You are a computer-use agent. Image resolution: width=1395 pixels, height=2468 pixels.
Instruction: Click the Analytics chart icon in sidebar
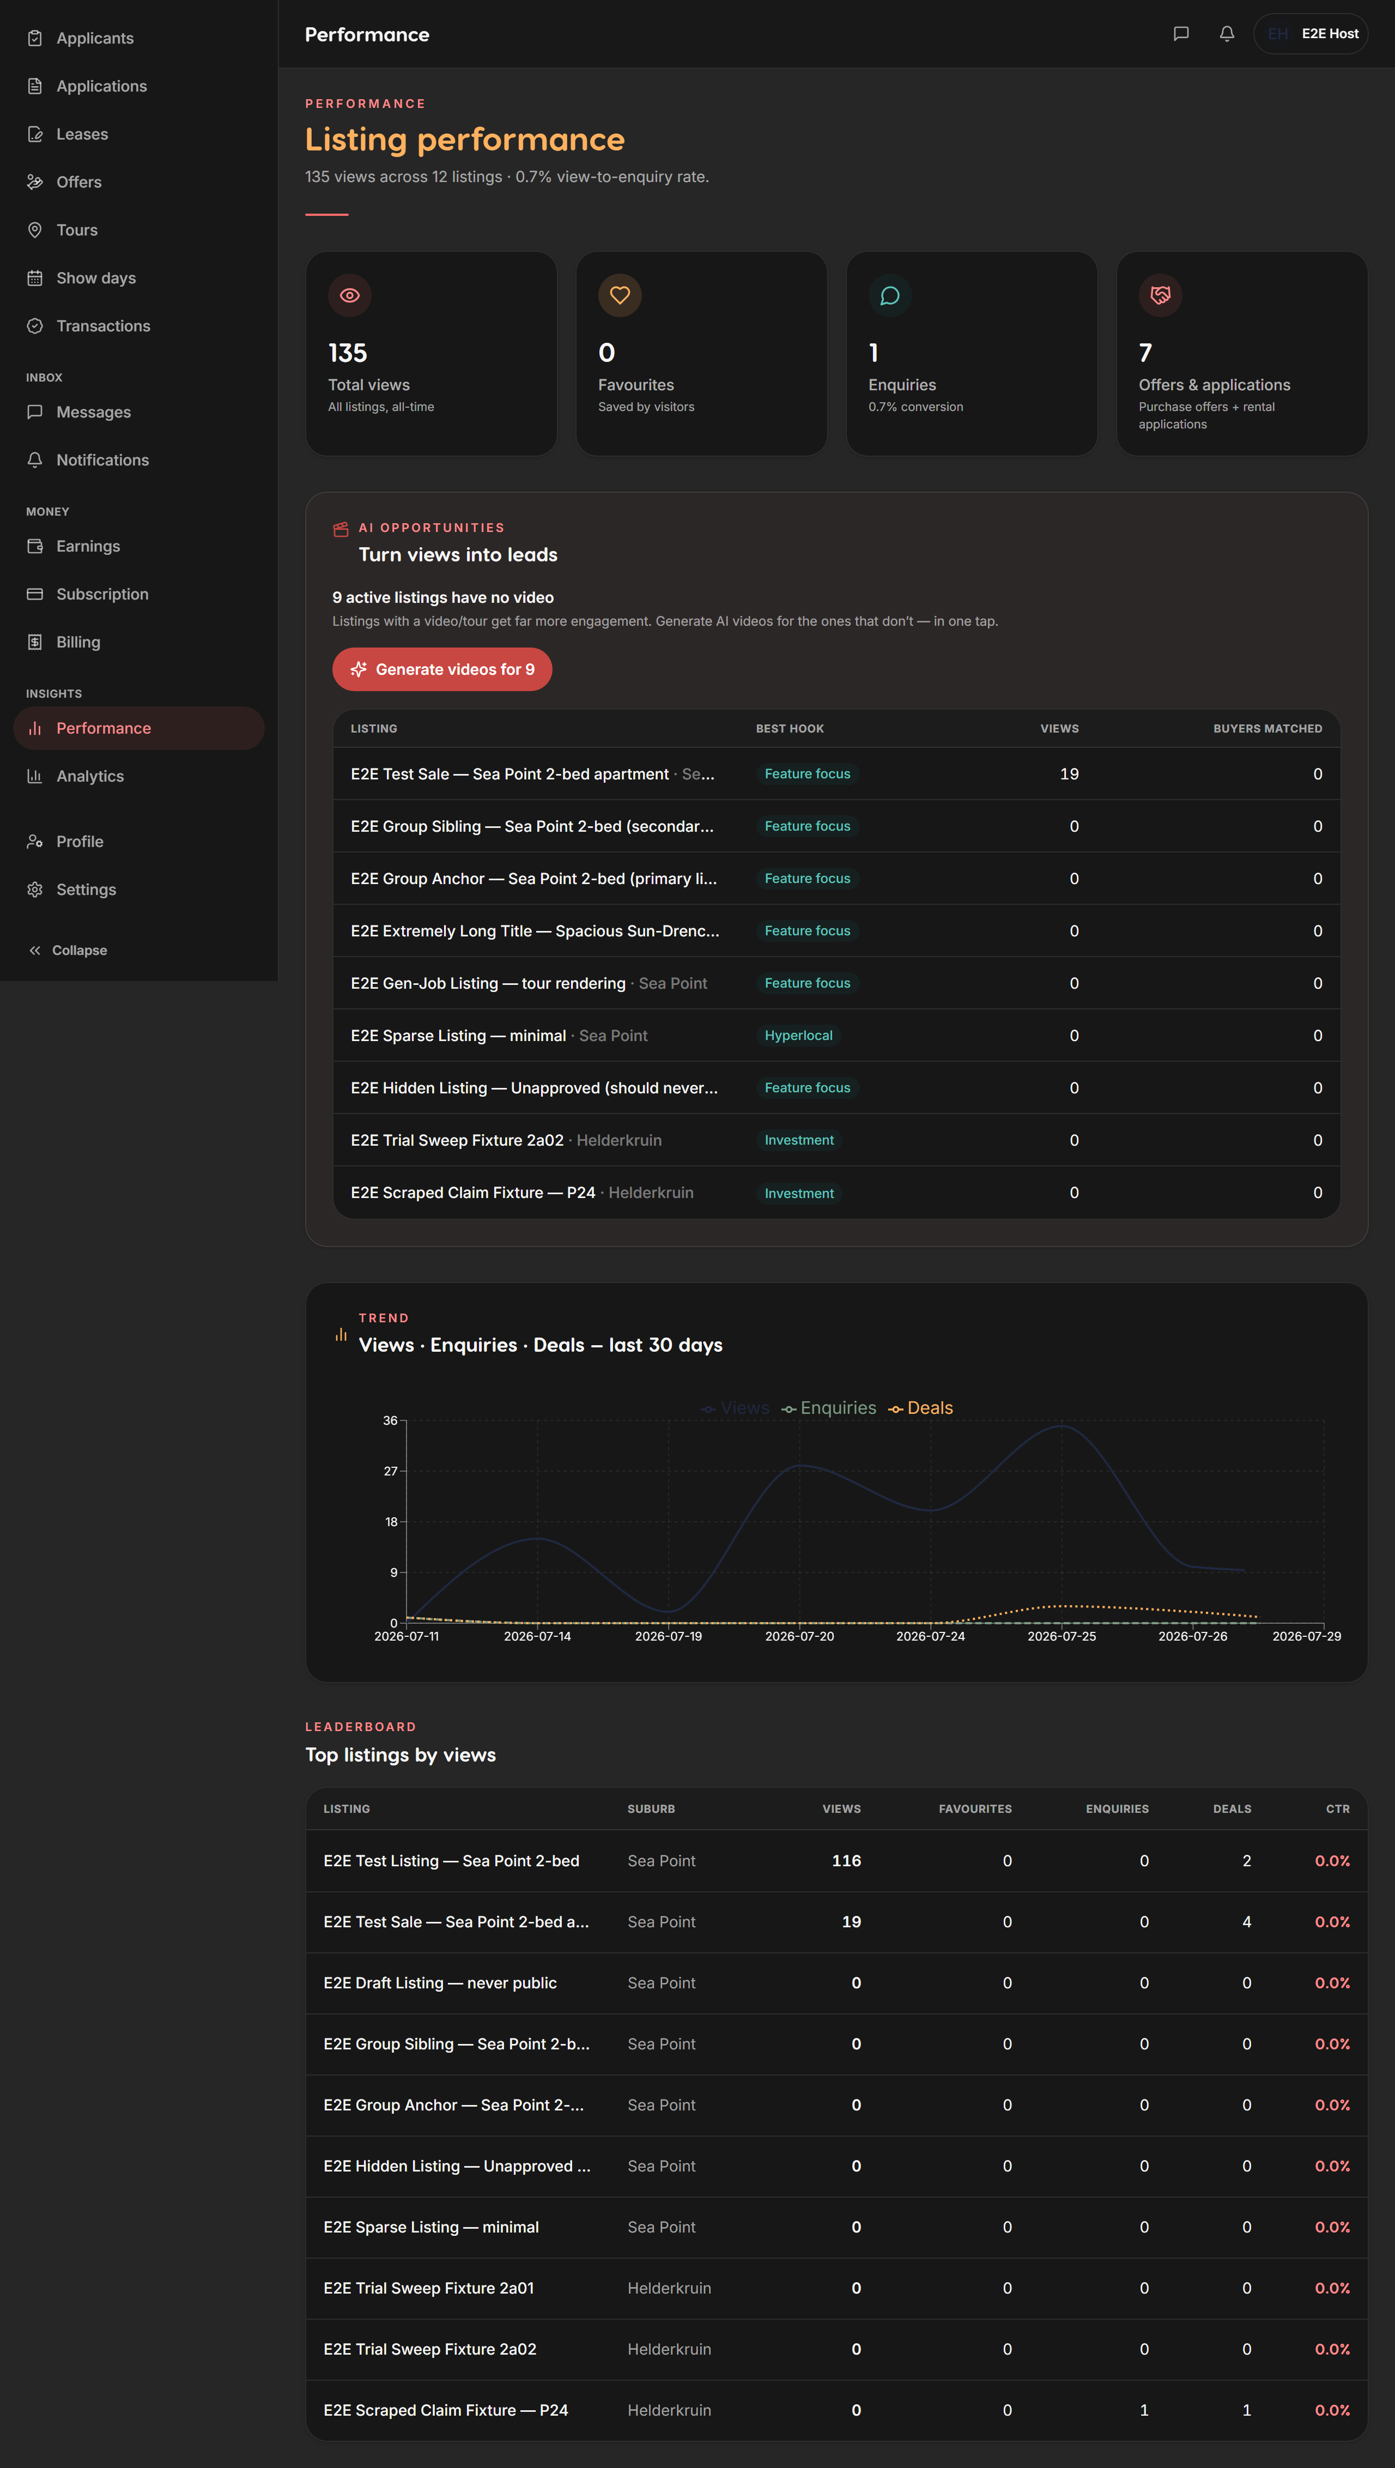click(x=34, y=776)
